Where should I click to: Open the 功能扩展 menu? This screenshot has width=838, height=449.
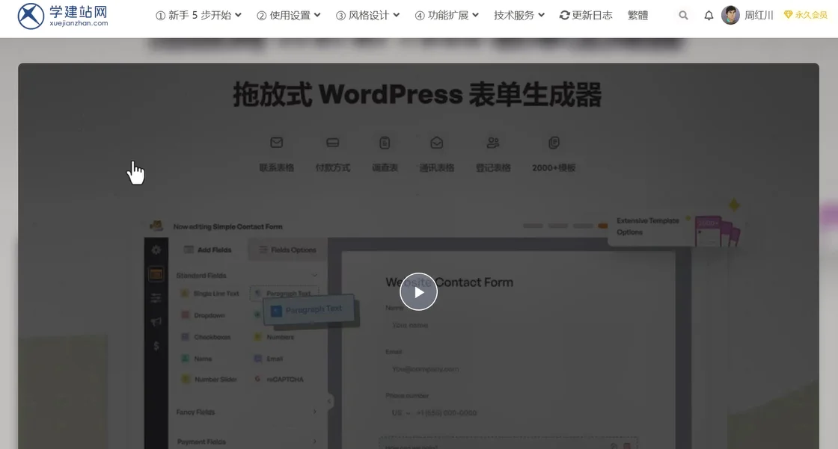point(447,16)
